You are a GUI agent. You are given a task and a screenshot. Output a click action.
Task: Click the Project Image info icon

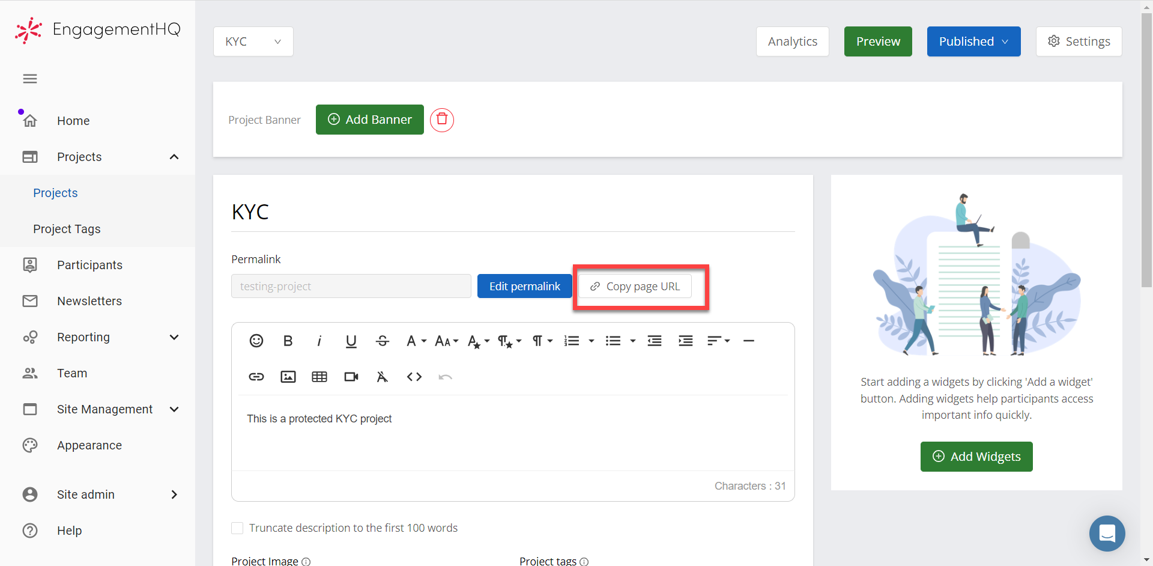tap(306, 561)
